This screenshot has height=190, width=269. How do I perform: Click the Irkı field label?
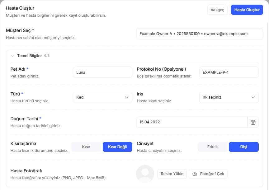tap(140, 94)
